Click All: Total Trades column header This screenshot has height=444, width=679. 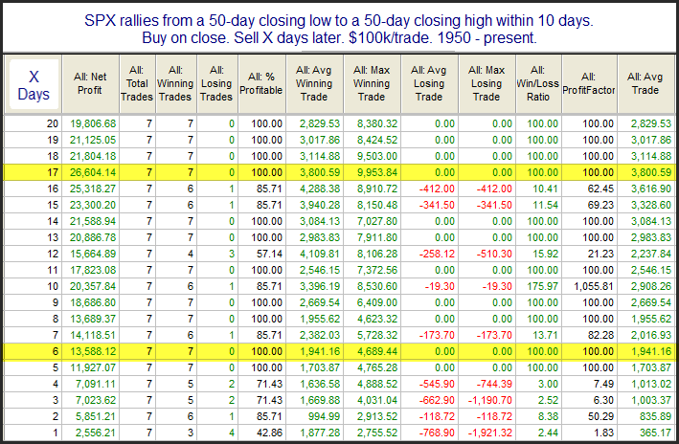point(137,84)
